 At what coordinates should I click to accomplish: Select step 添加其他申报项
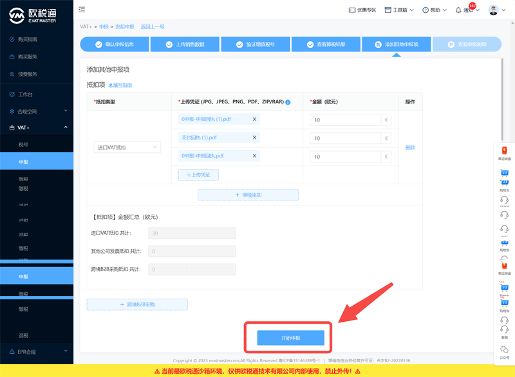tap(397, 44)
